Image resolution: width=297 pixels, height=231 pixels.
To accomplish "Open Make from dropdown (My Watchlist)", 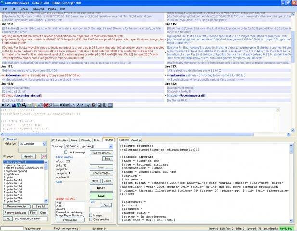I will click(x=44, y=144).
